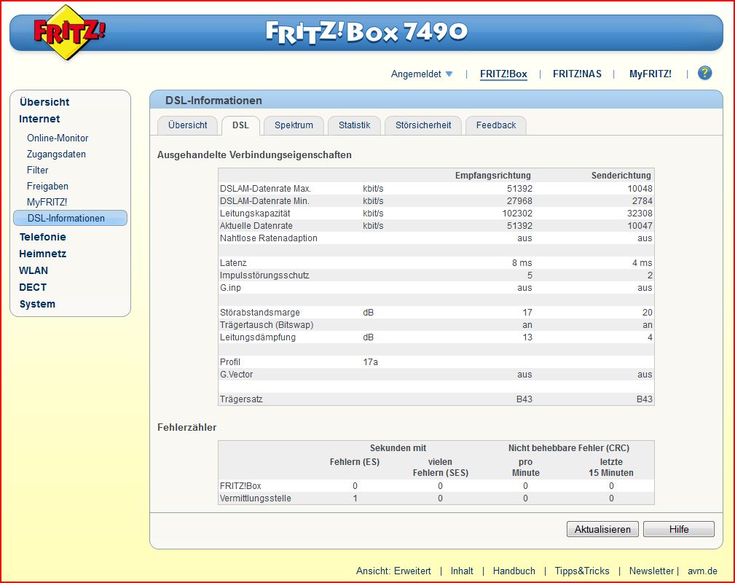Switch to the Spektrum tab

(x=294, y=125)
